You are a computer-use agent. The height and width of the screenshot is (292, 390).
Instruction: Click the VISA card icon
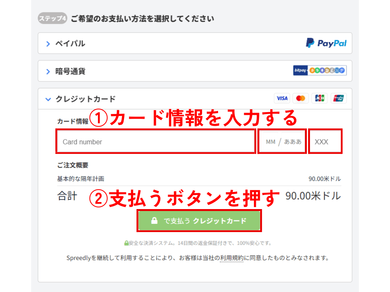coord(282,99)
